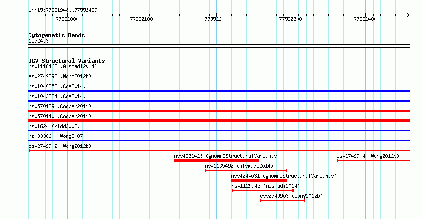Select the esv2749898 thin red line
This screenshot has width=423, height=219.
click(x=219, y=81)
